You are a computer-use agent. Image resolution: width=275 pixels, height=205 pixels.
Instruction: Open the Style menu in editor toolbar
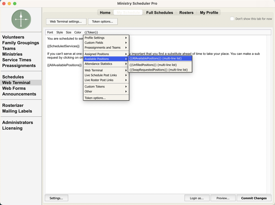pos(60,32)
